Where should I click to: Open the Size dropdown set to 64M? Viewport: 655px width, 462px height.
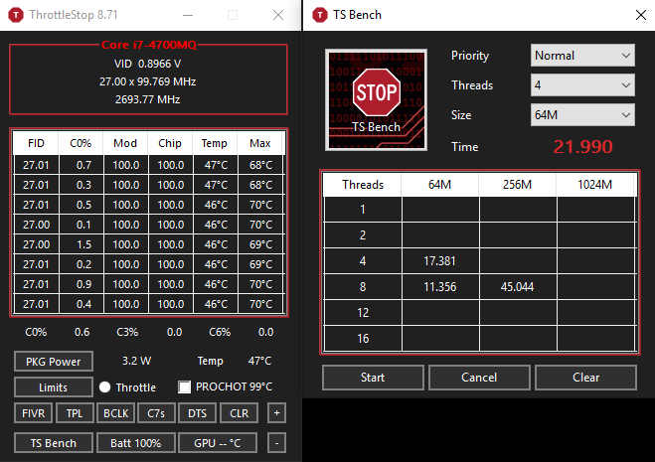pyautogui.click(x=582, y=115)
